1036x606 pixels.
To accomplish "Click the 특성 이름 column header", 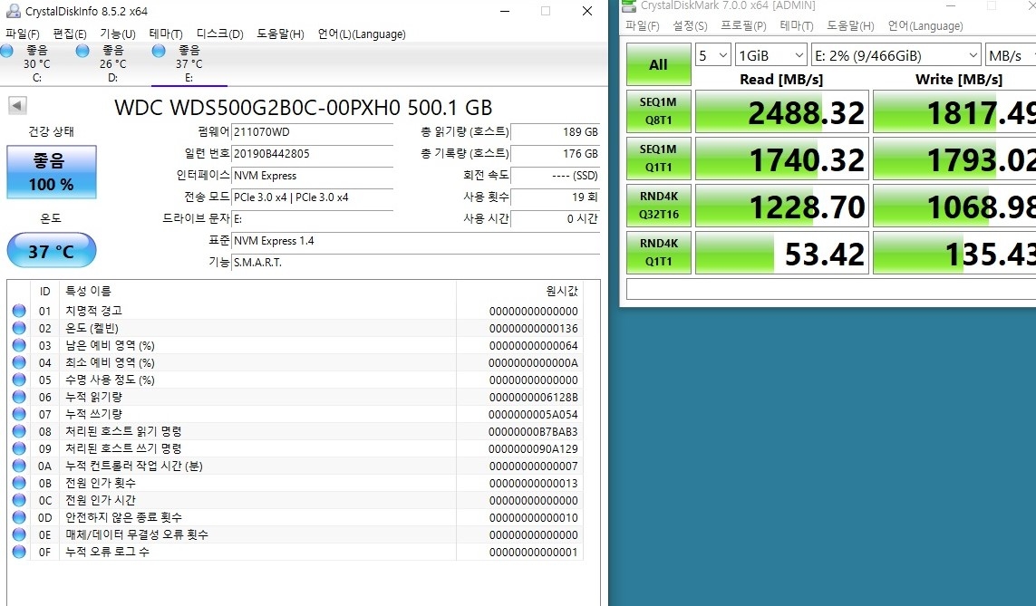I will [257, 291].
